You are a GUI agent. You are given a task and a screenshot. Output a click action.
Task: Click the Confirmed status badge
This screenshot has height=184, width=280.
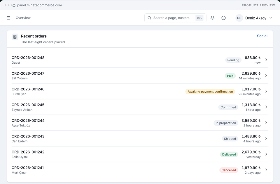[228, 107]
